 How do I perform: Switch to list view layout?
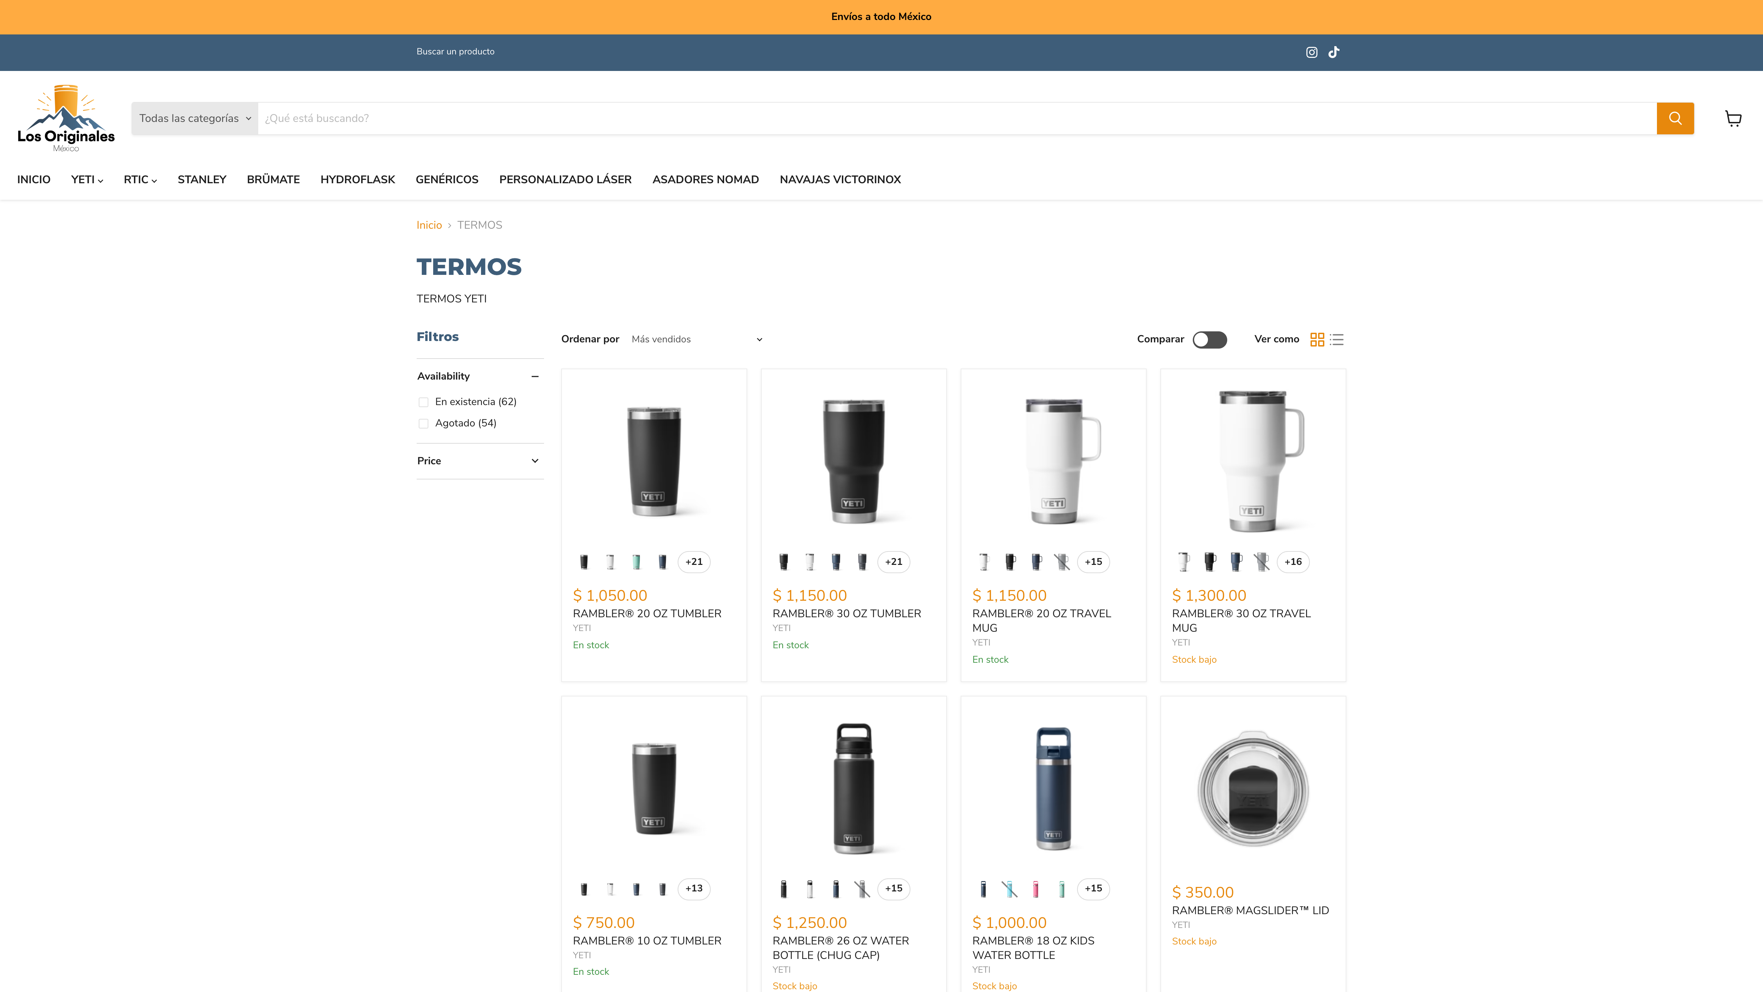point(1337,340)
